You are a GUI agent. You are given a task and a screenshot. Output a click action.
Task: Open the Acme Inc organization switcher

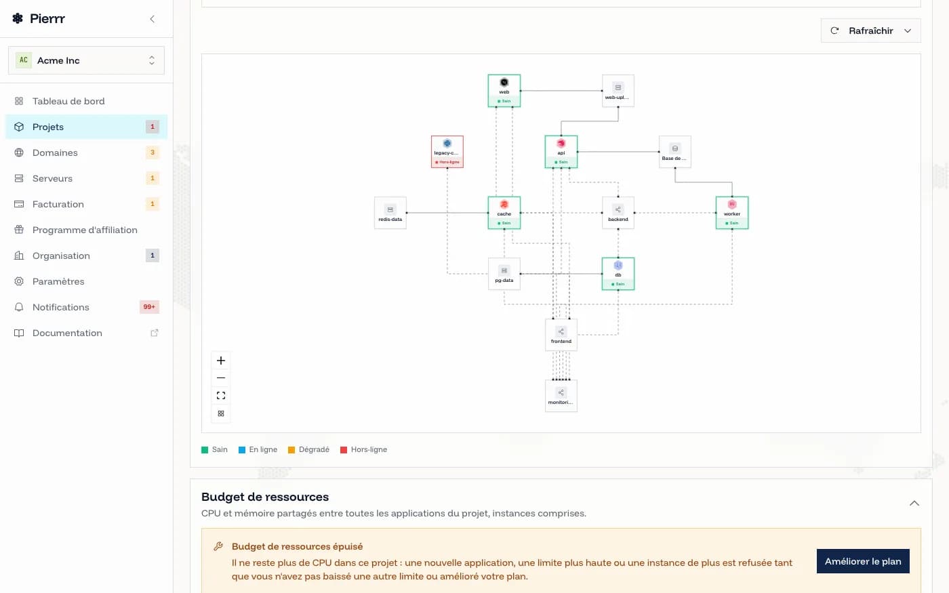tap(86, 60)
